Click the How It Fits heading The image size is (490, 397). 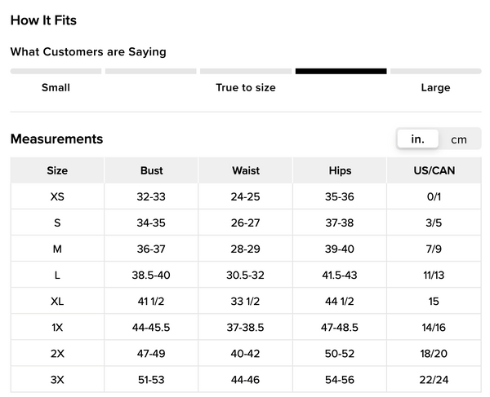(43, 20)
